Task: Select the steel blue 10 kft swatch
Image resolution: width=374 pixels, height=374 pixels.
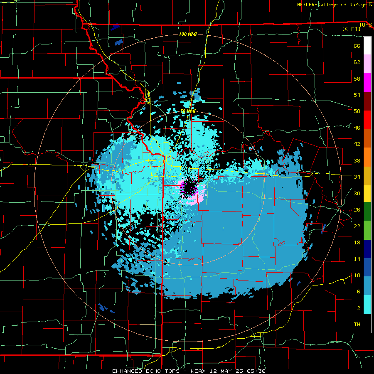Action: pyautogui.click(x=367, y=286)
